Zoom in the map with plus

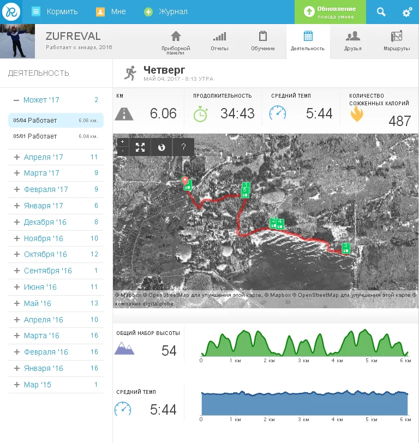[122, 142]
